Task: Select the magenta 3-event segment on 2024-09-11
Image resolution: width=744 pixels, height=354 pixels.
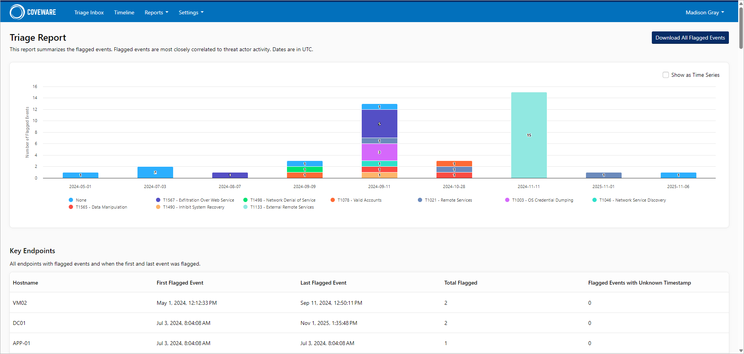Action: tap(379, 152)
